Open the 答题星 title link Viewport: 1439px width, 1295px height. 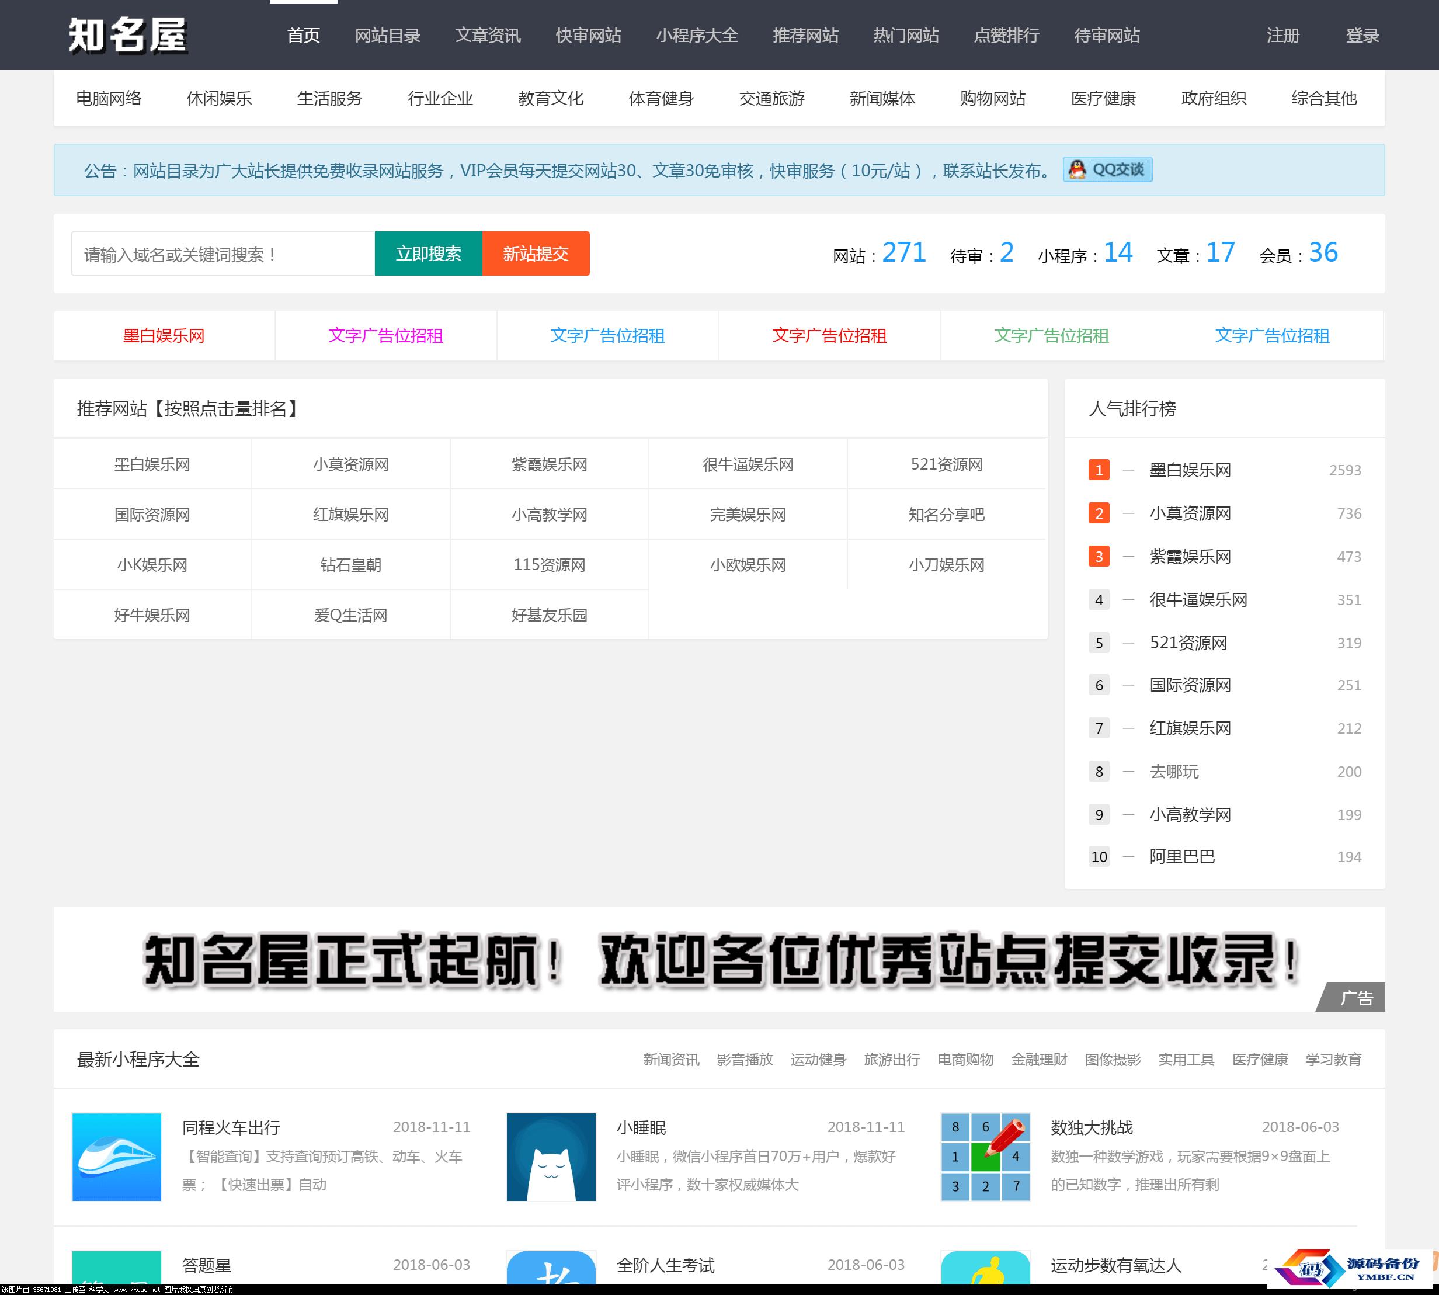point(206,1266)
